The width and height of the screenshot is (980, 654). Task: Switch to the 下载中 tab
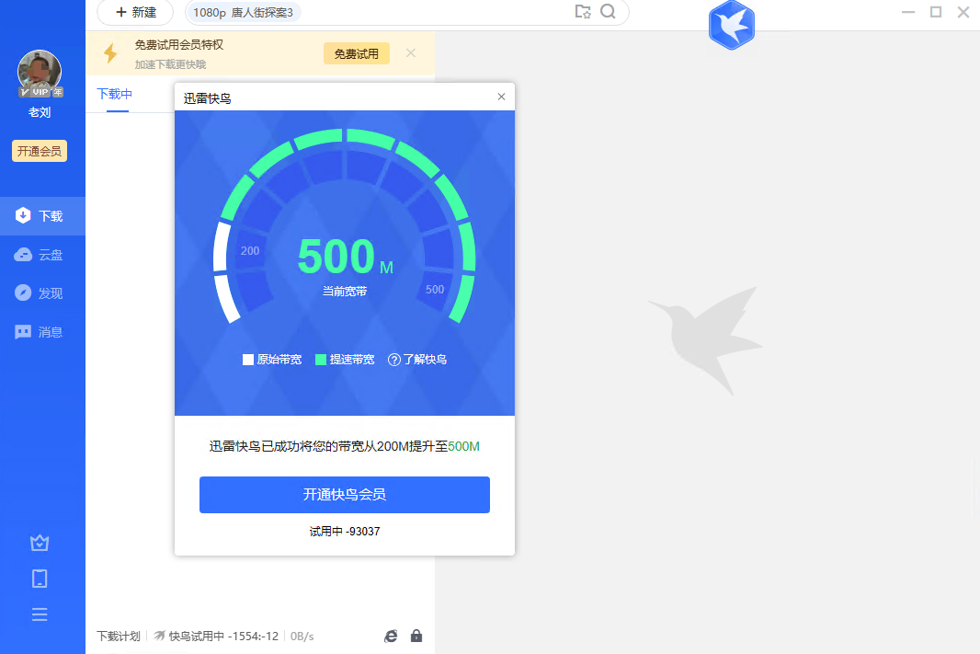point(115,95)
